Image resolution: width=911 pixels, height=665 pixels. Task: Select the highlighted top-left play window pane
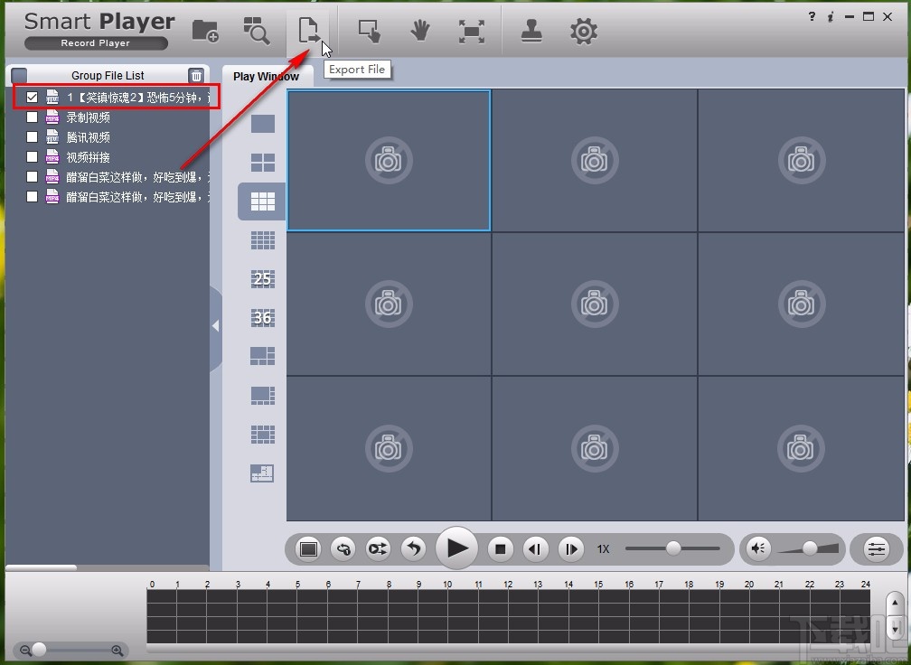pos(389,160)
